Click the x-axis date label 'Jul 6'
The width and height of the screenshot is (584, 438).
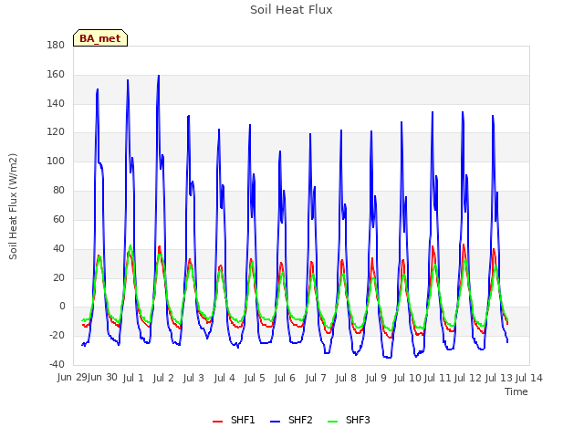[x=285, y=378]
